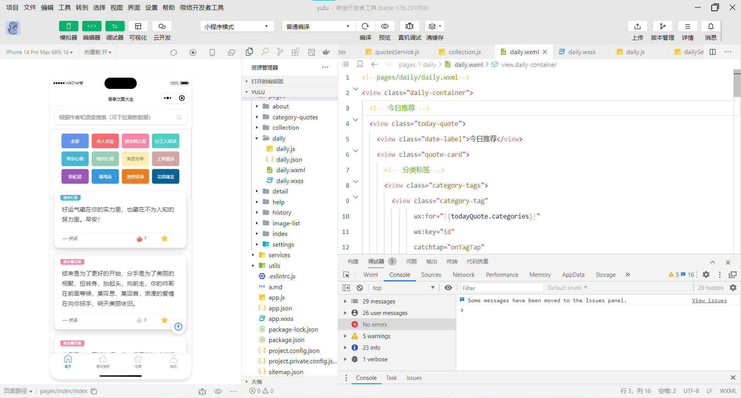Click the console Filter input field

coord(501,288)
